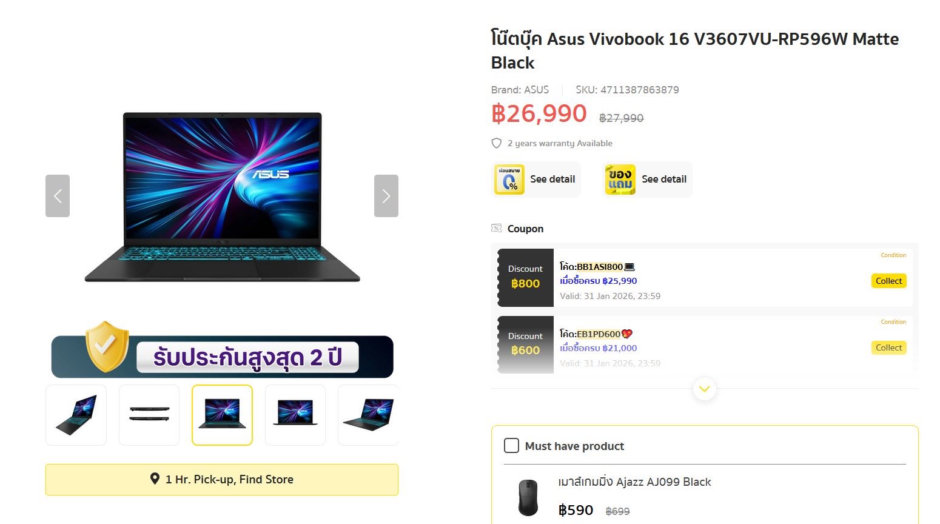Open Condition of the ฿600 coupon
940x524 pixels.
[893, 322]
